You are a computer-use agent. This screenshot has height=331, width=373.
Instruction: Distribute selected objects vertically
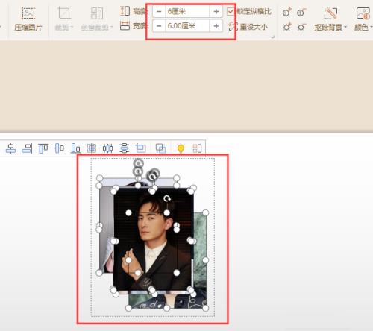(x=124, y=148)
